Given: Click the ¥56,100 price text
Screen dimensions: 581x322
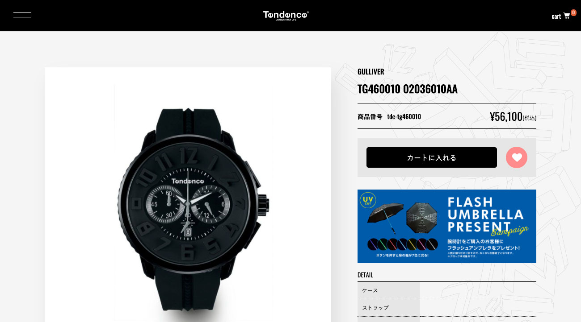Looking at the screenshot, I should tap(506, 117).
